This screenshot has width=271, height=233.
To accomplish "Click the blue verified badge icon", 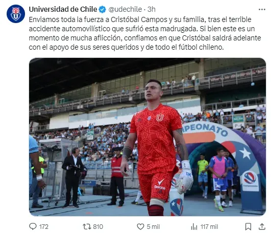I will coord(102,9).
